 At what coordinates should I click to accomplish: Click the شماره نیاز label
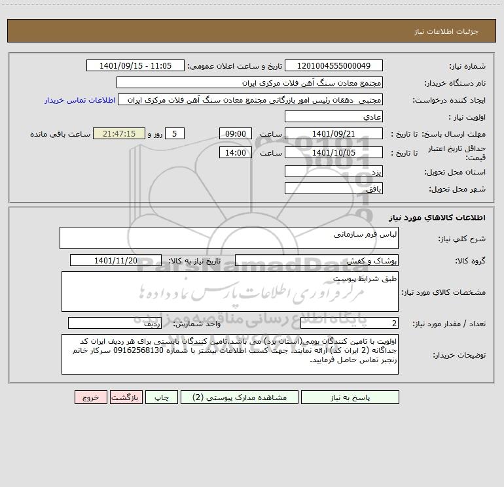(467, 67)
